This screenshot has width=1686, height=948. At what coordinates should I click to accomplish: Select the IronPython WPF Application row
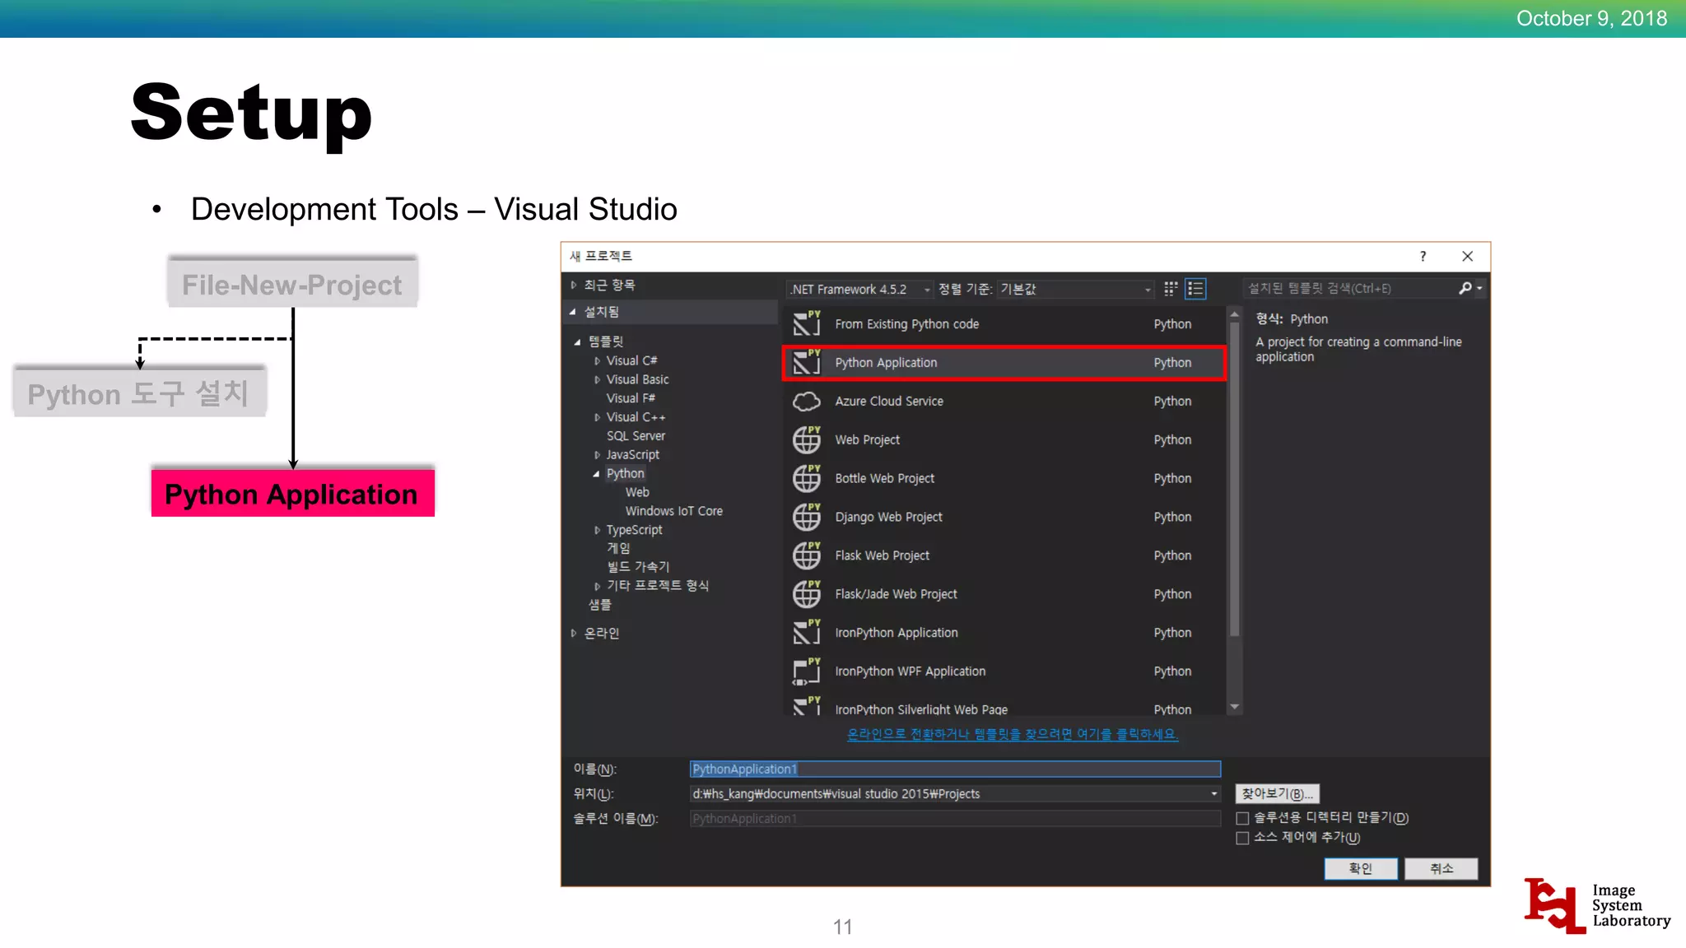click(1004, 671)
